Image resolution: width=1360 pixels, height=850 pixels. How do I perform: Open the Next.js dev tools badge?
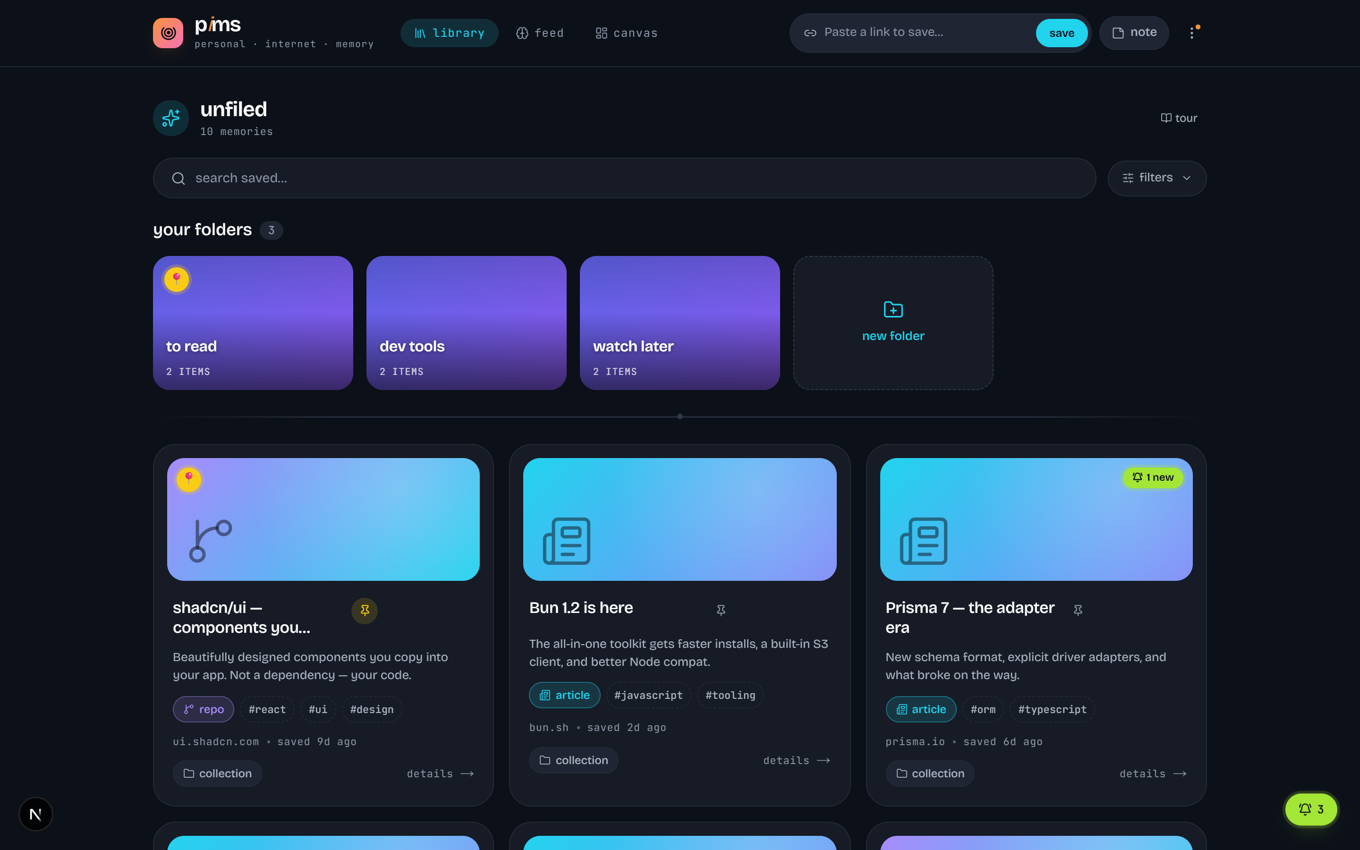[x=35, y=814]
